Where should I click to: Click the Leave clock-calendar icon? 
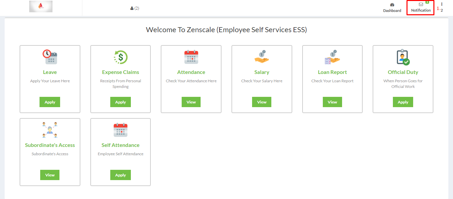50,57
